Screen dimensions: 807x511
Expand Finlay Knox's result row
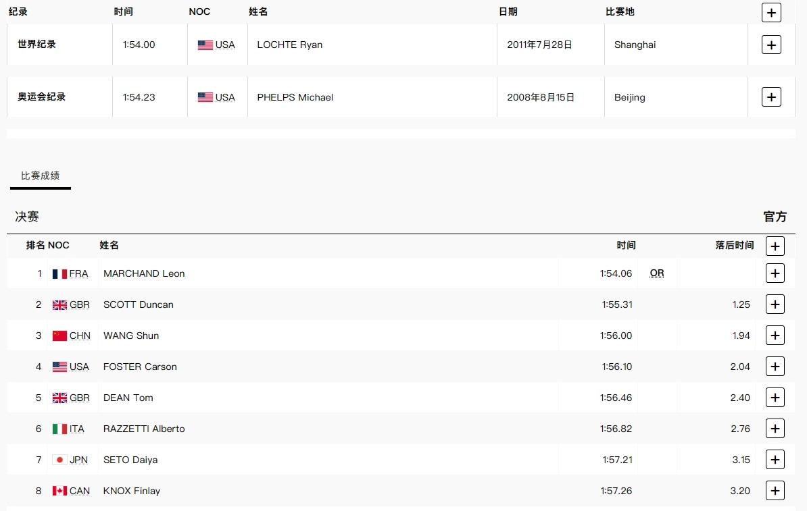(x=775, y=491)
